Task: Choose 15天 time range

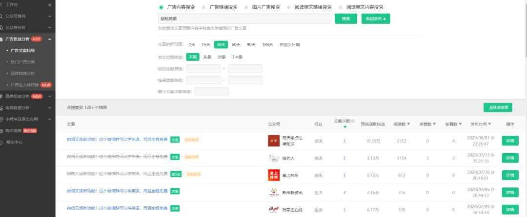Action: 206,45
